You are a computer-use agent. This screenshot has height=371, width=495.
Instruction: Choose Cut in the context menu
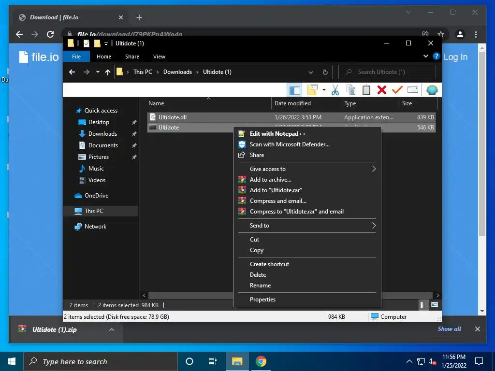[307, 240]
